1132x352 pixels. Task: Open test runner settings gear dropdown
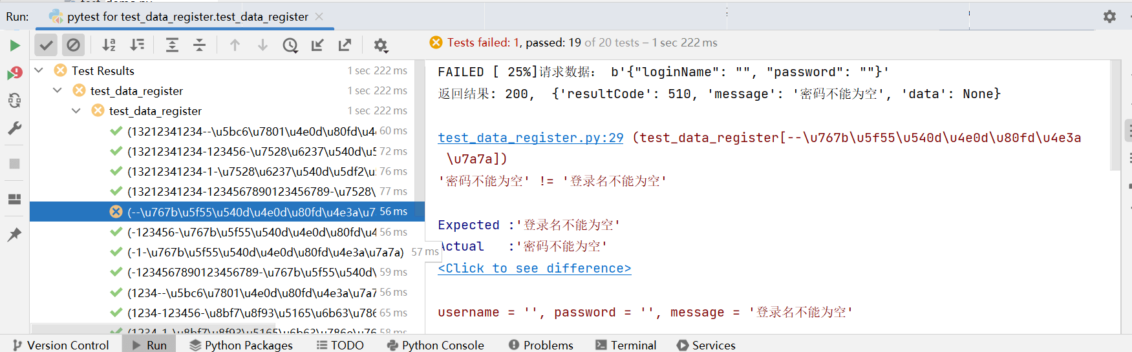tap(381, 45)
